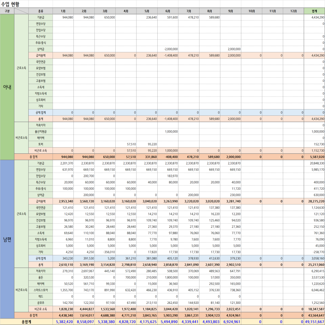Select the '1月' column header

pyautogui.click(x=63, y=11)
